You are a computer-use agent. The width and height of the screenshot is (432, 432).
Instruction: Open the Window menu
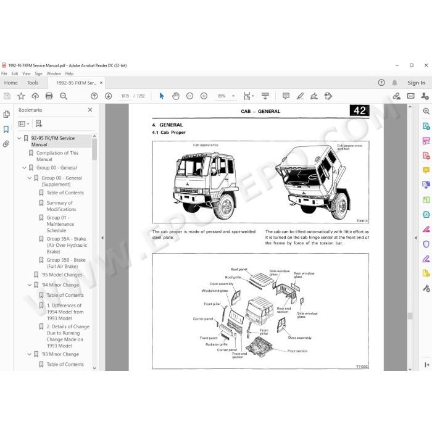54,73
